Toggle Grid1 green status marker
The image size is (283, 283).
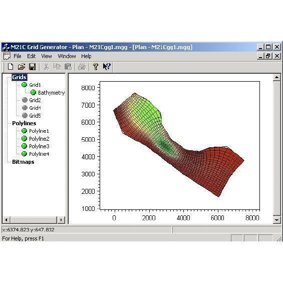tap(24, 85)
